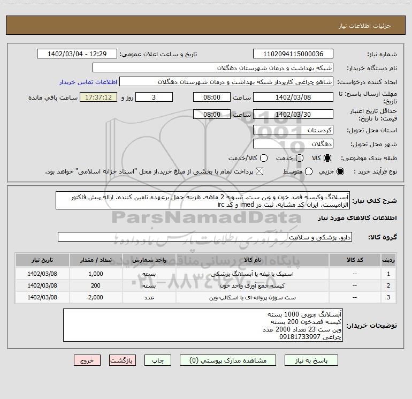The image size is (412, 399).
Task: Click the quantity cell 200
Action: pos(96,285)
